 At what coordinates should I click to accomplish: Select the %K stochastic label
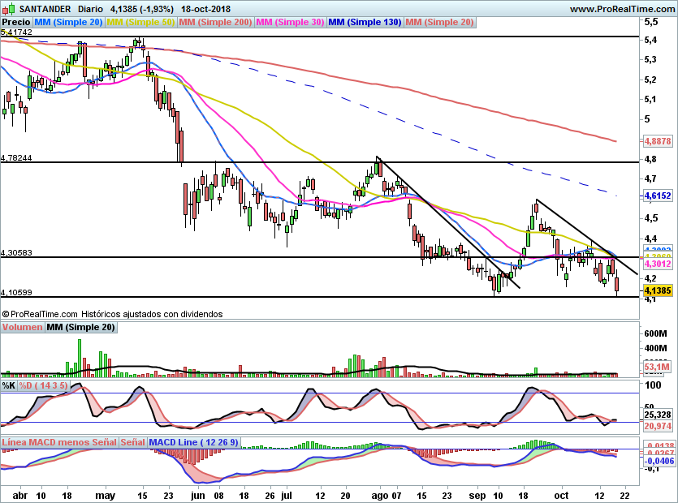point(9,385)
